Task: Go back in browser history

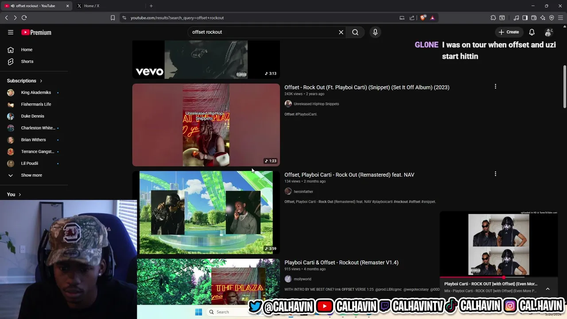Action: [x=6, y=18]
